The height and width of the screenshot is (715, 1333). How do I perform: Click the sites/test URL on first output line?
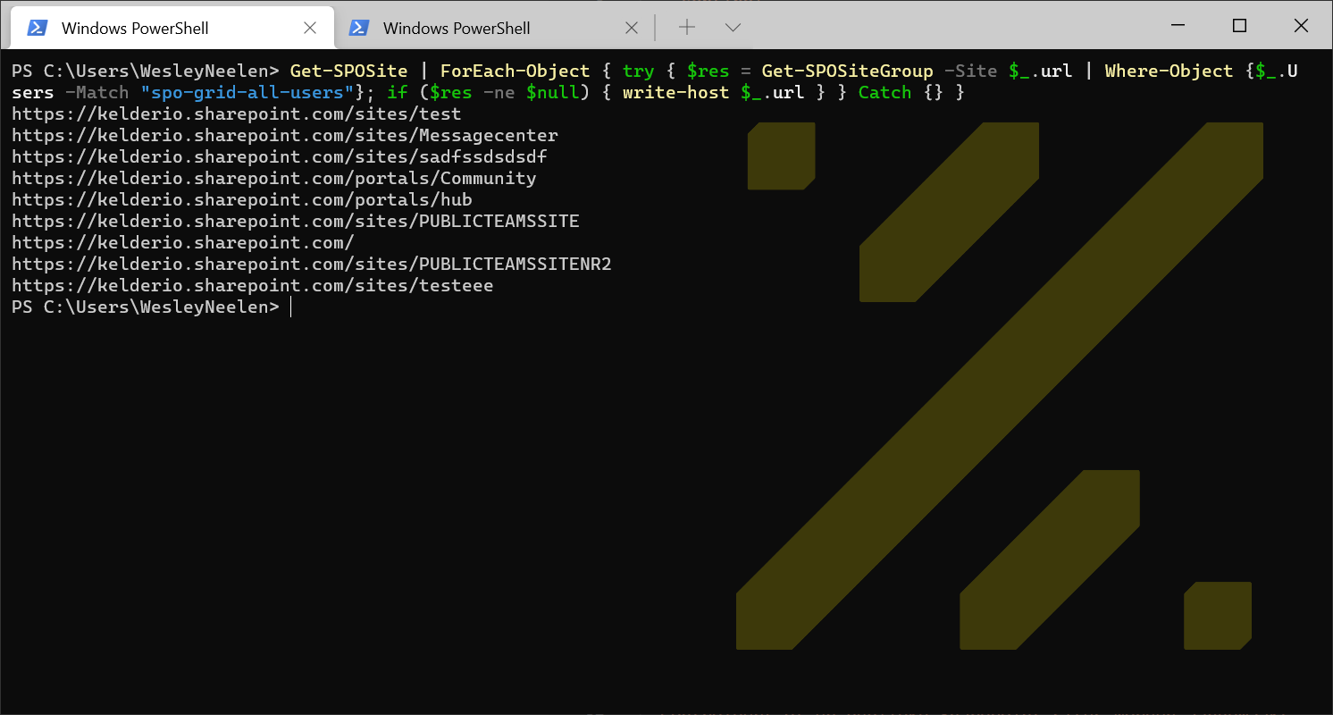pos(236,114)
